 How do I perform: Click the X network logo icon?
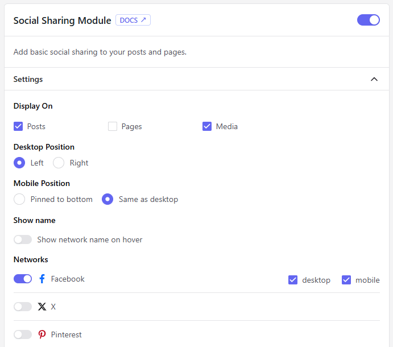tap(42, 307)
